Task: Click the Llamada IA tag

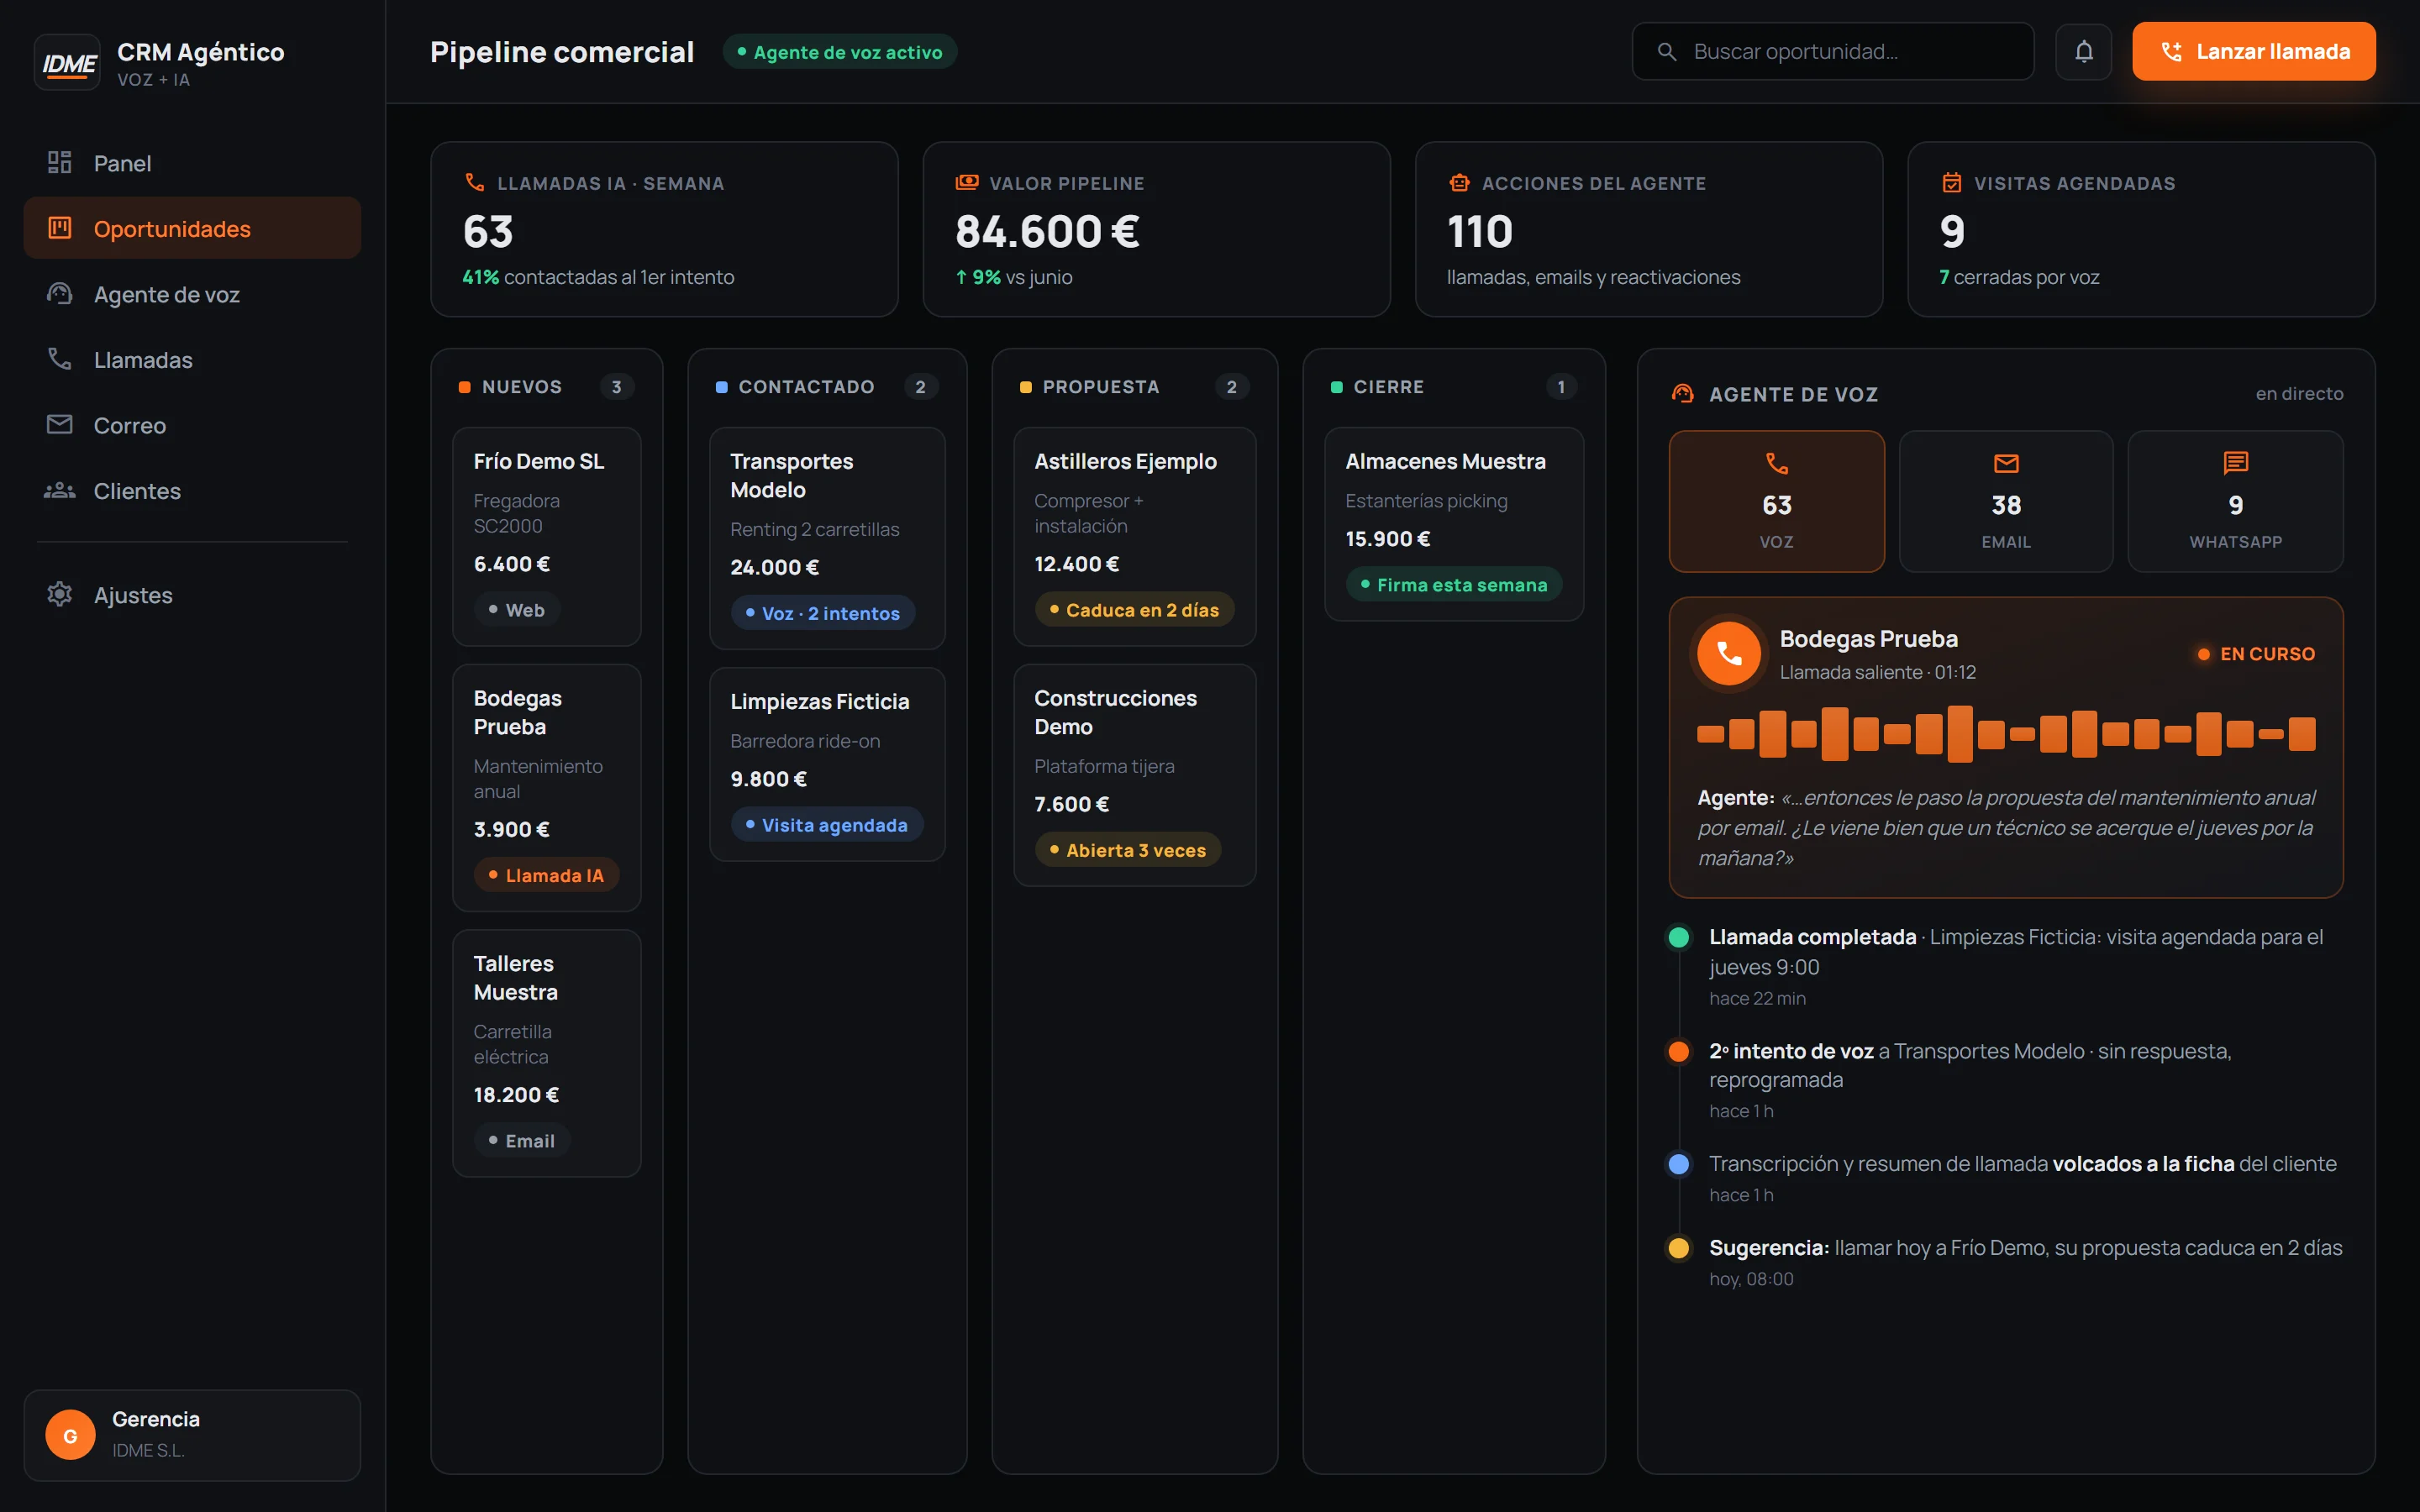Action: point(546,875)
